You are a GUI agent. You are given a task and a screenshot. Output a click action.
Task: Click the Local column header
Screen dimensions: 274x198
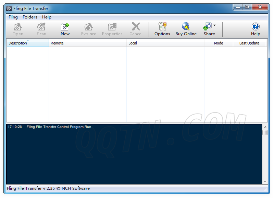tap(165, 43)
